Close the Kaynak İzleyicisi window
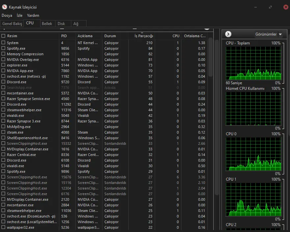This screenshot has width=290, height=232. coord(286,7)
